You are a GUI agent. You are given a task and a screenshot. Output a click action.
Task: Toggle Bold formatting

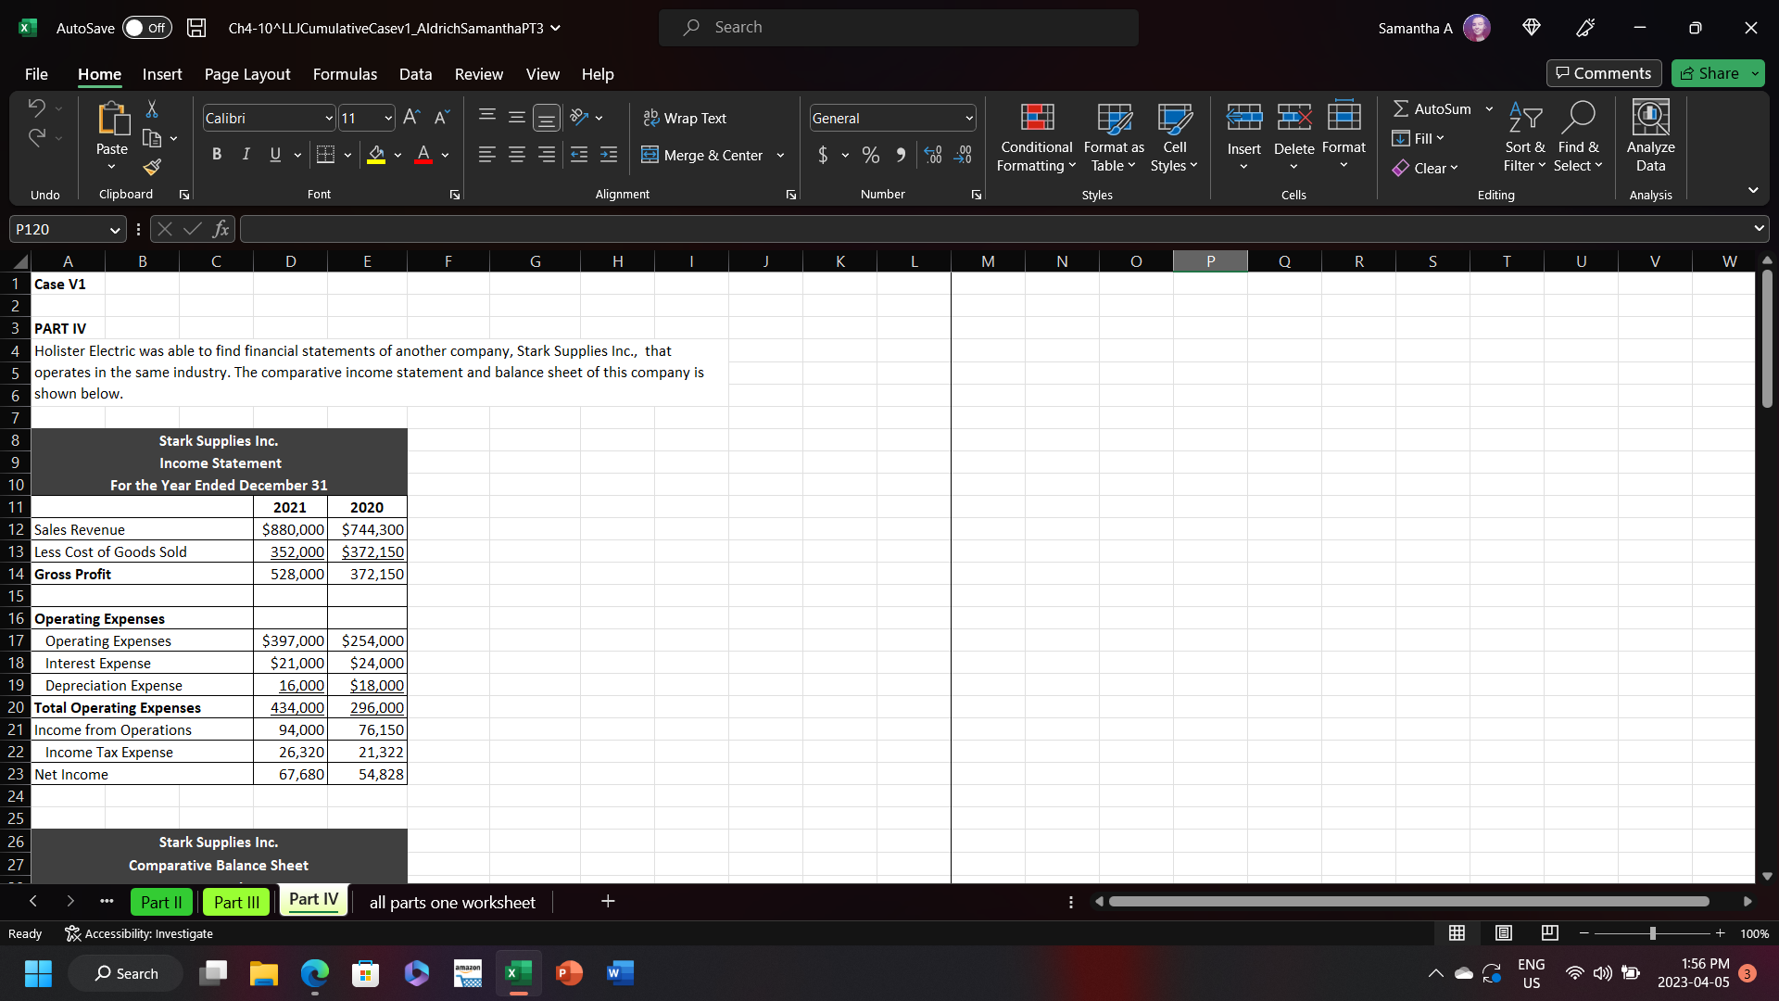216,155
